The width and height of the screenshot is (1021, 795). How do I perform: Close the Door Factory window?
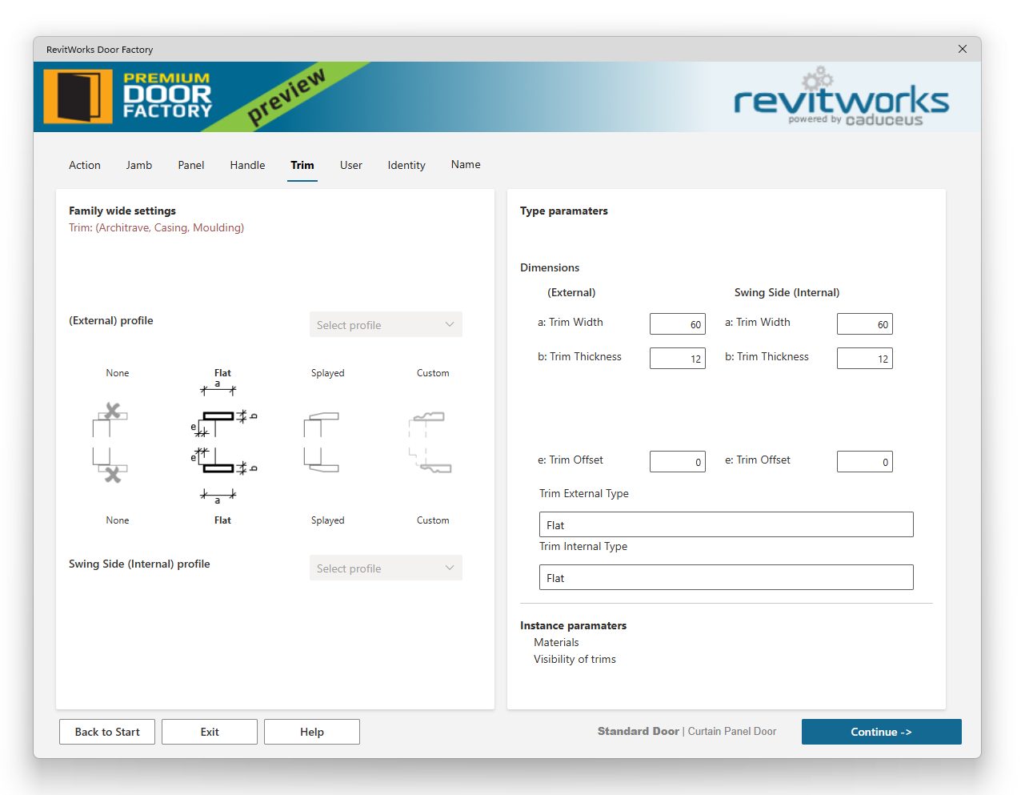(963, 49)
